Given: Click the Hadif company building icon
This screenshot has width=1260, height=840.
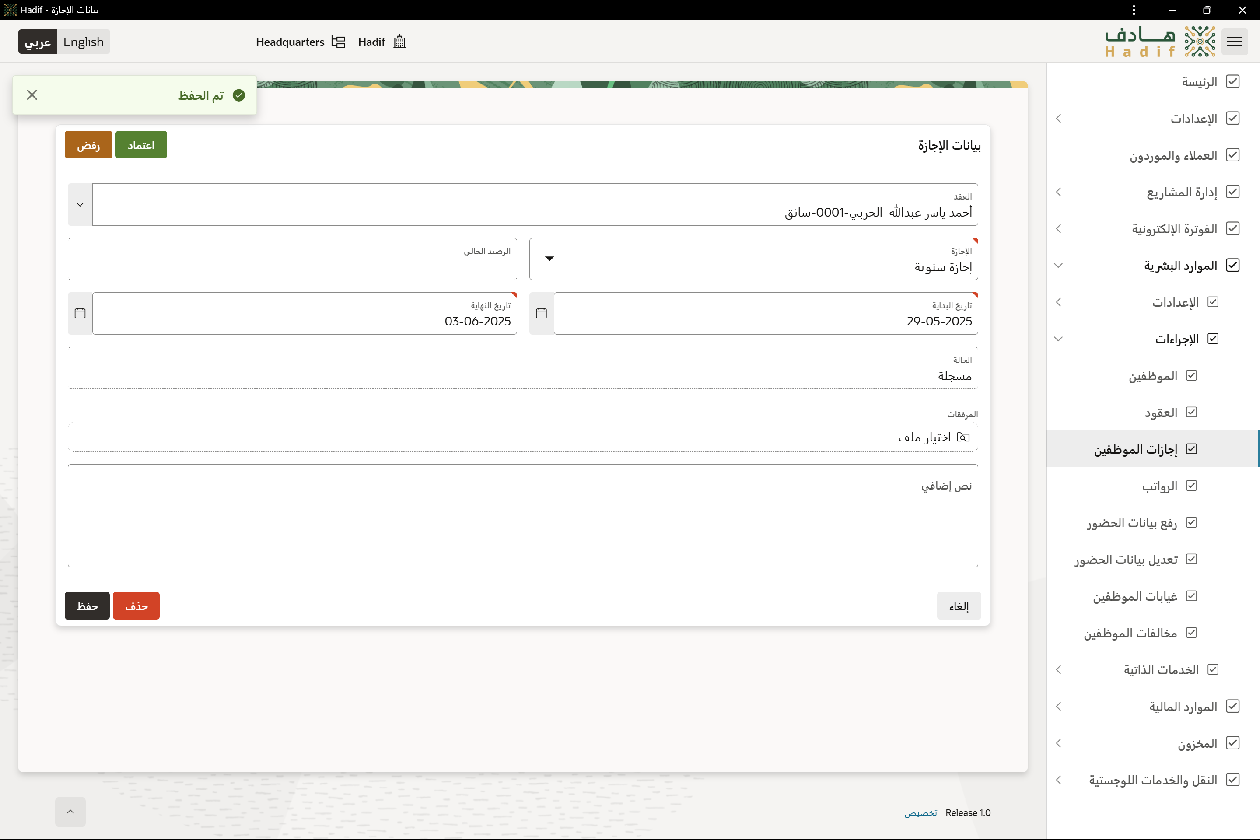Looking at the screenshot, I should [x=399, y=42].
